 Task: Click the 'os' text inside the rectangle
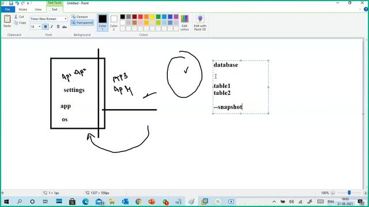pos(65,120)
